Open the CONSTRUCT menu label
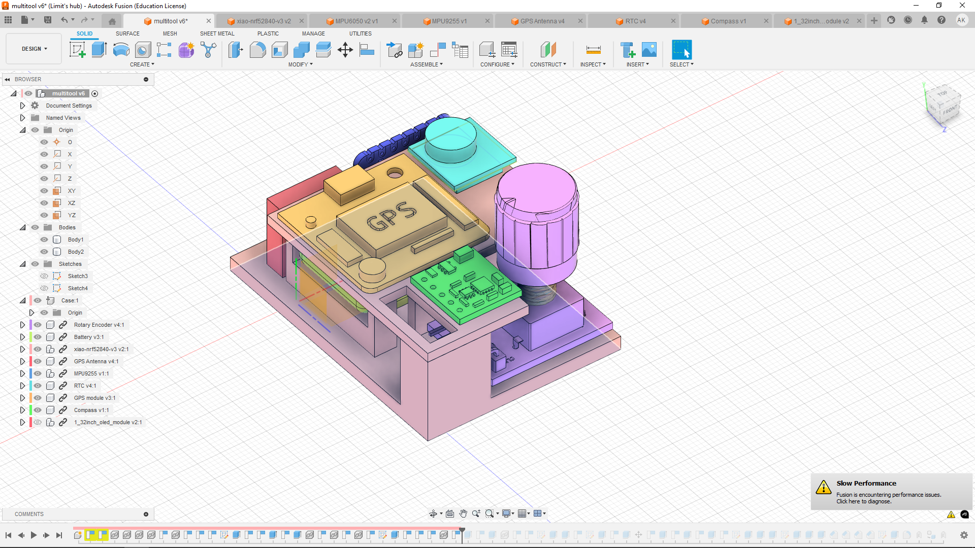Viewport: 975px width, 548px height. [x=547, y=64]
